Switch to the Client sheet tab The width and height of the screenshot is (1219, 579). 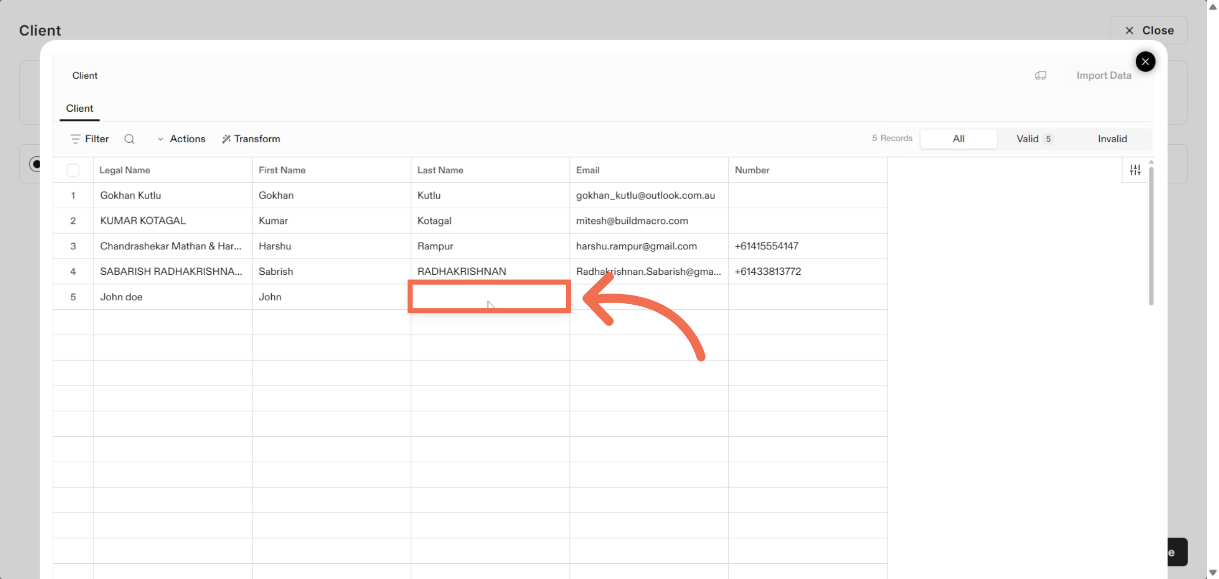(80, 109)
